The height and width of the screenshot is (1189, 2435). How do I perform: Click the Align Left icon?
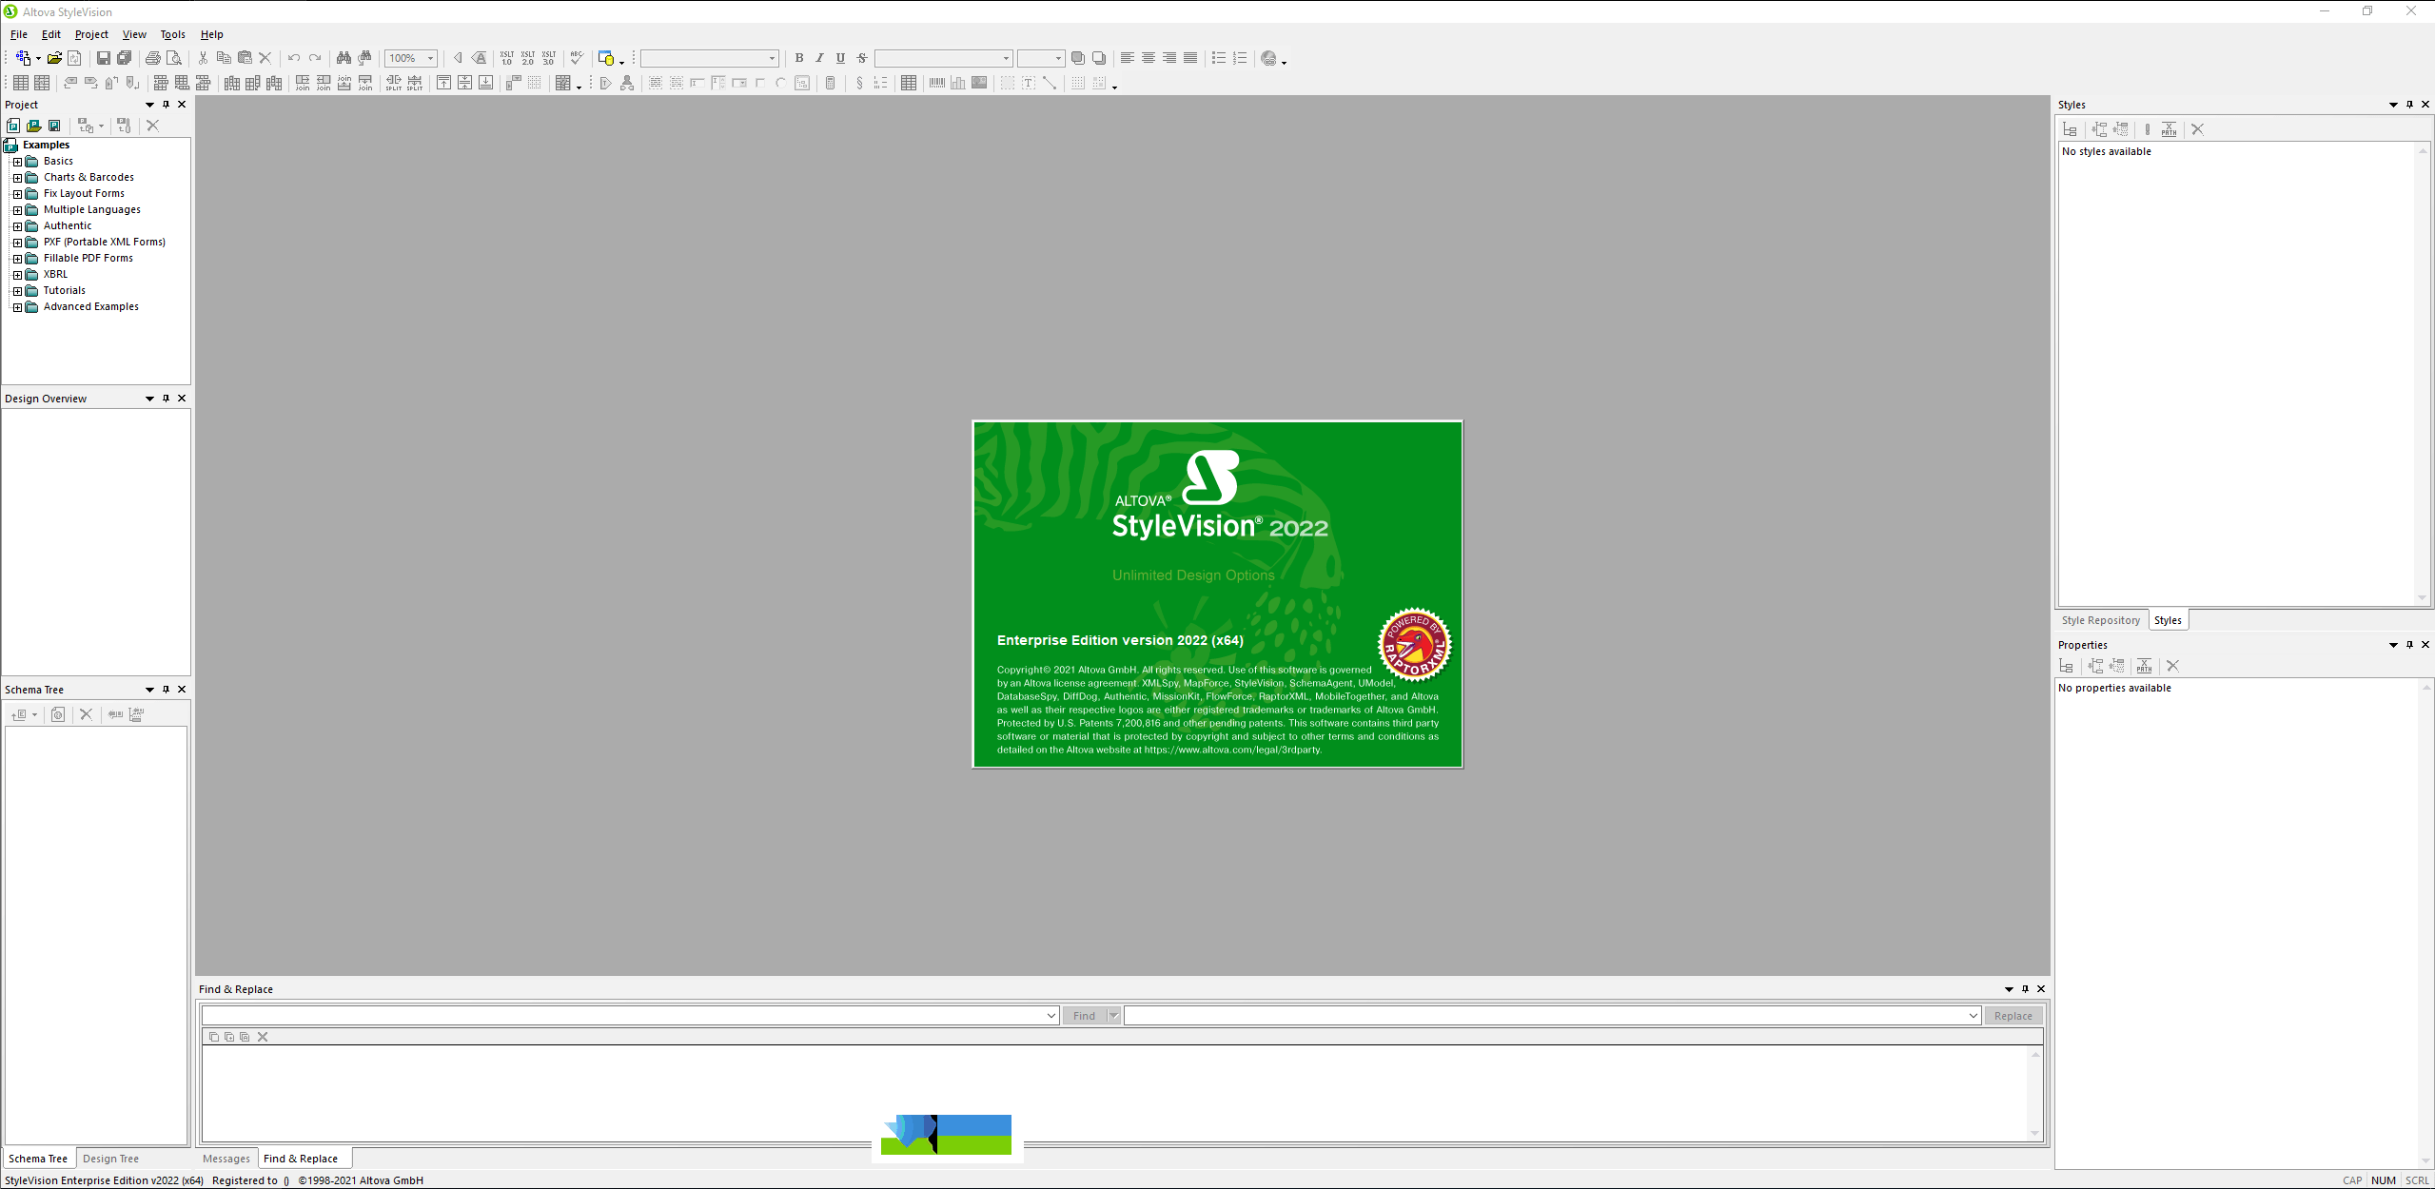click(1128, 58)
